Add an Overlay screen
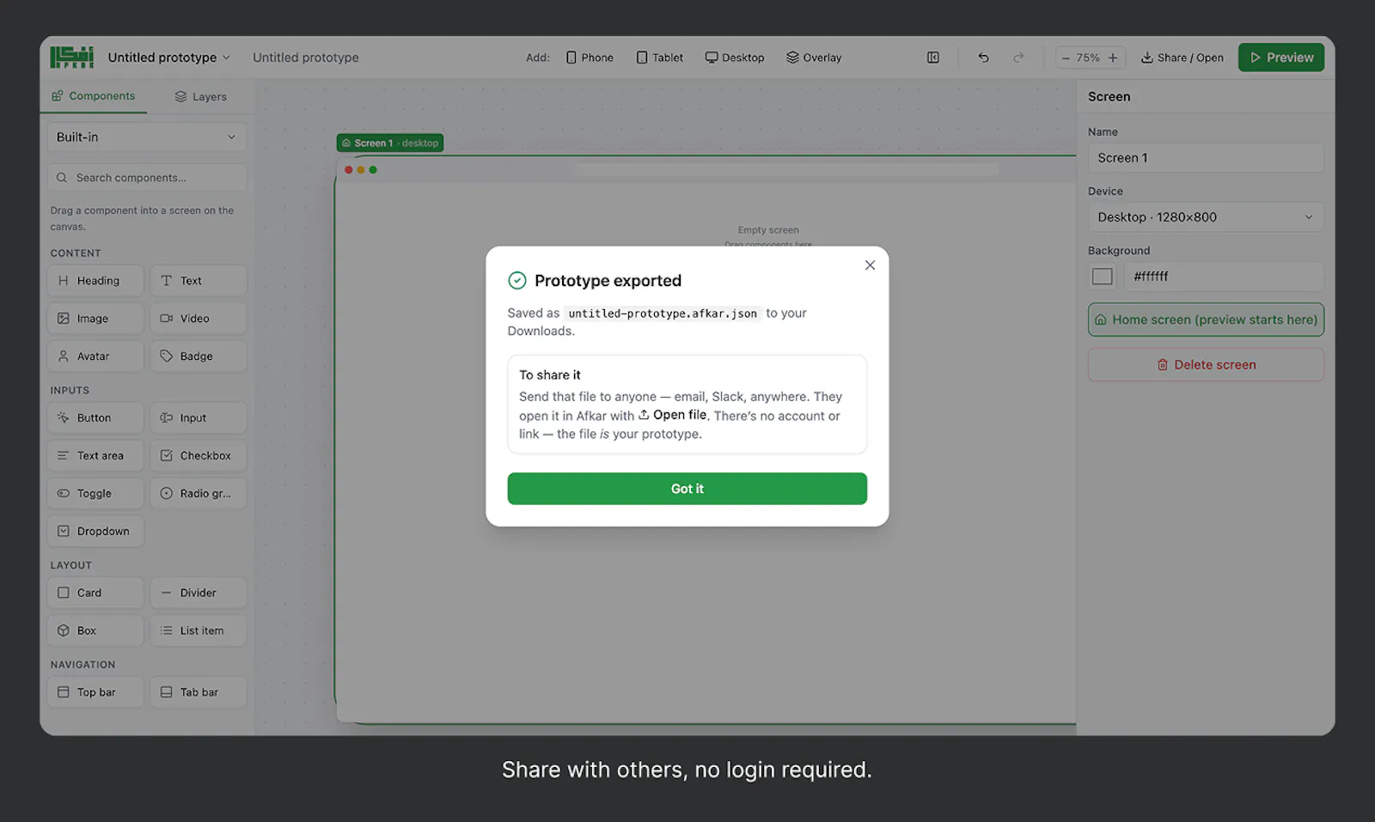 click(814, 58)
